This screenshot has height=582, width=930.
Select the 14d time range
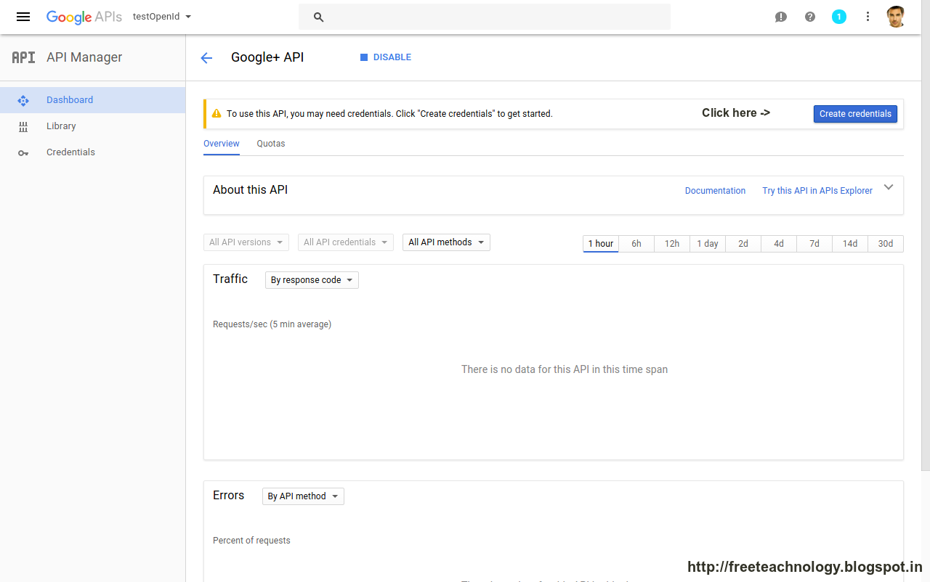[850, 244]
